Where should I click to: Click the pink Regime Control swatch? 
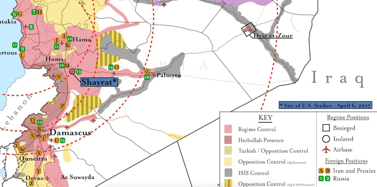(x=230, y=129)
